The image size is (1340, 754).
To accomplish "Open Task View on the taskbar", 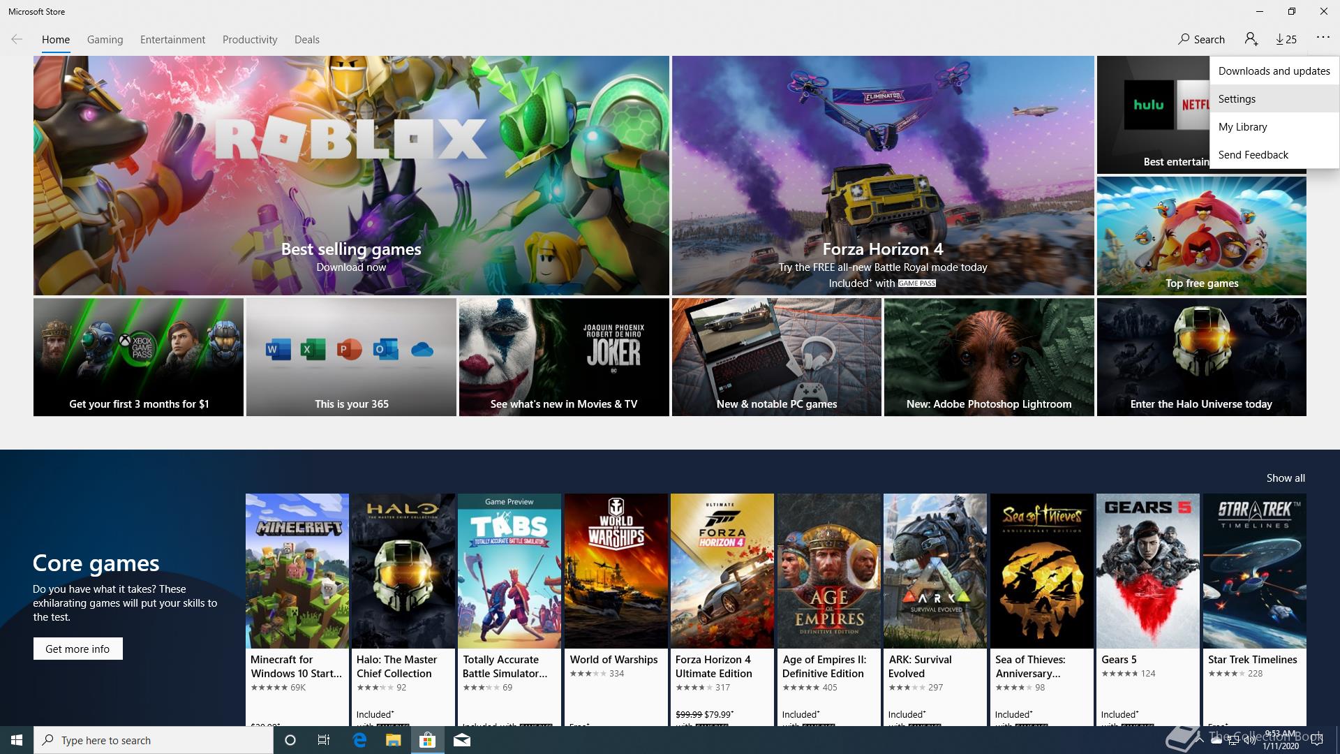I will tap(324, 740).
